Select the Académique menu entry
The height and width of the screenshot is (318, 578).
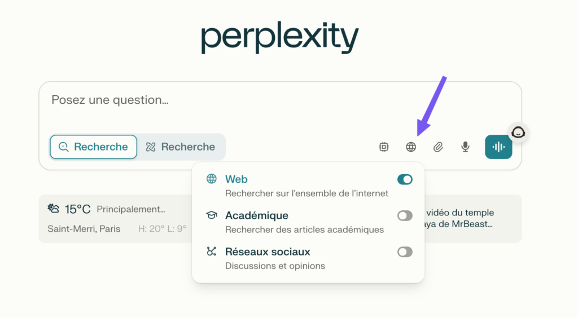point(257,215)
